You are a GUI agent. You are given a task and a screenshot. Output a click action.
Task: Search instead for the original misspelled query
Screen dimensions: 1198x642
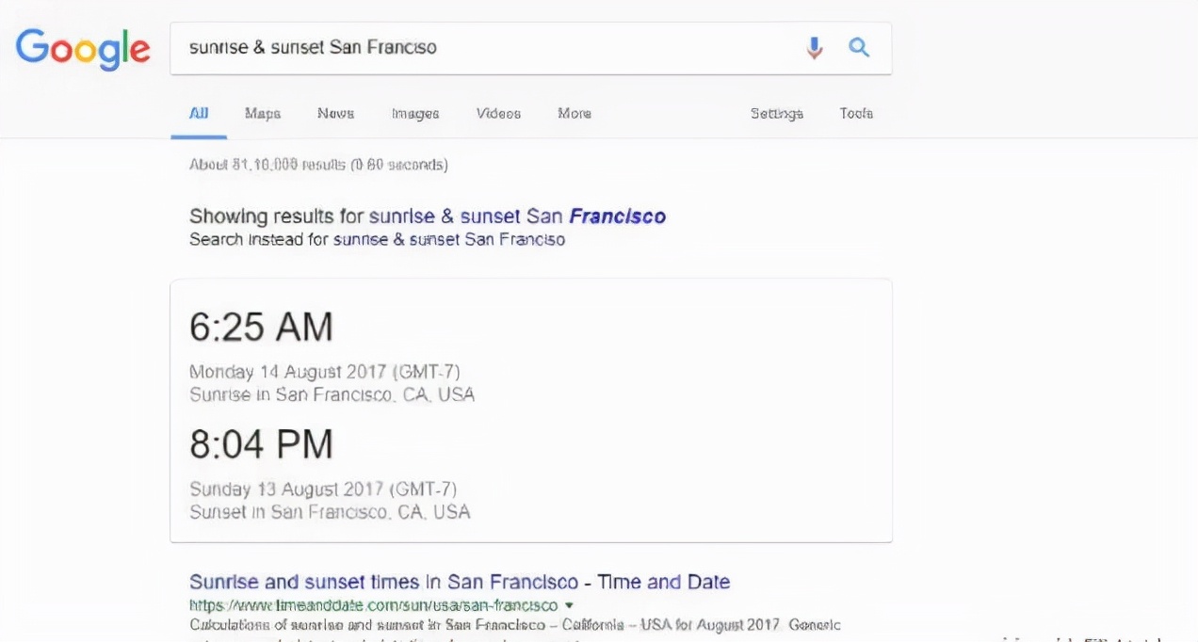point(449,239)
